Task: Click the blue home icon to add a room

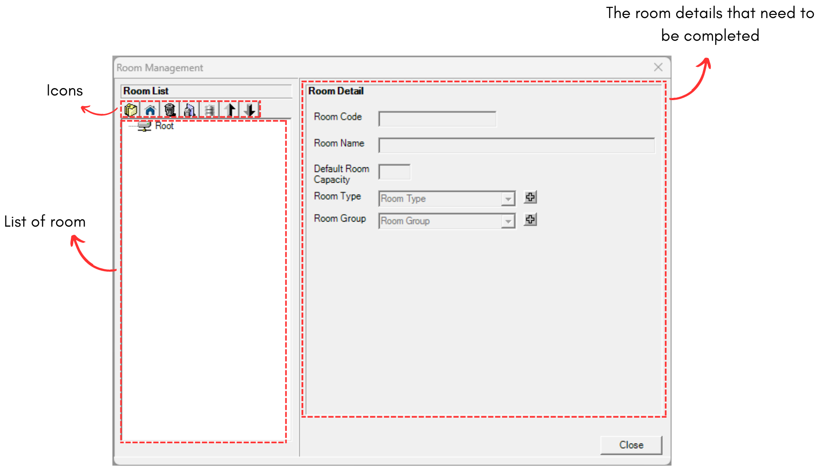Action: click(x=150, y=109)
